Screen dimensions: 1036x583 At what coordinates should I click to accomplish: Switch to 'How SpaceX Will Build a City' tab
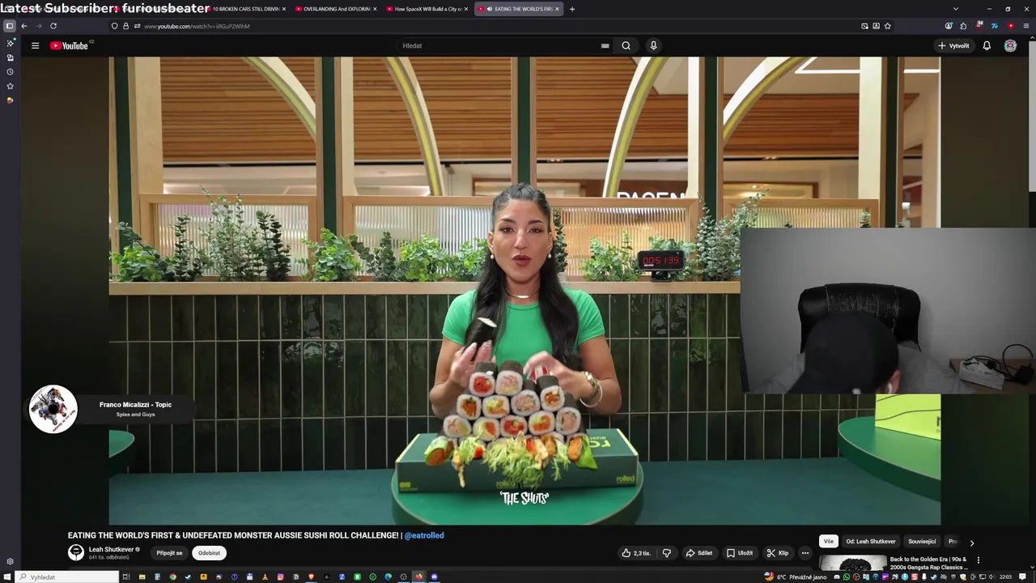pos(427,9)
